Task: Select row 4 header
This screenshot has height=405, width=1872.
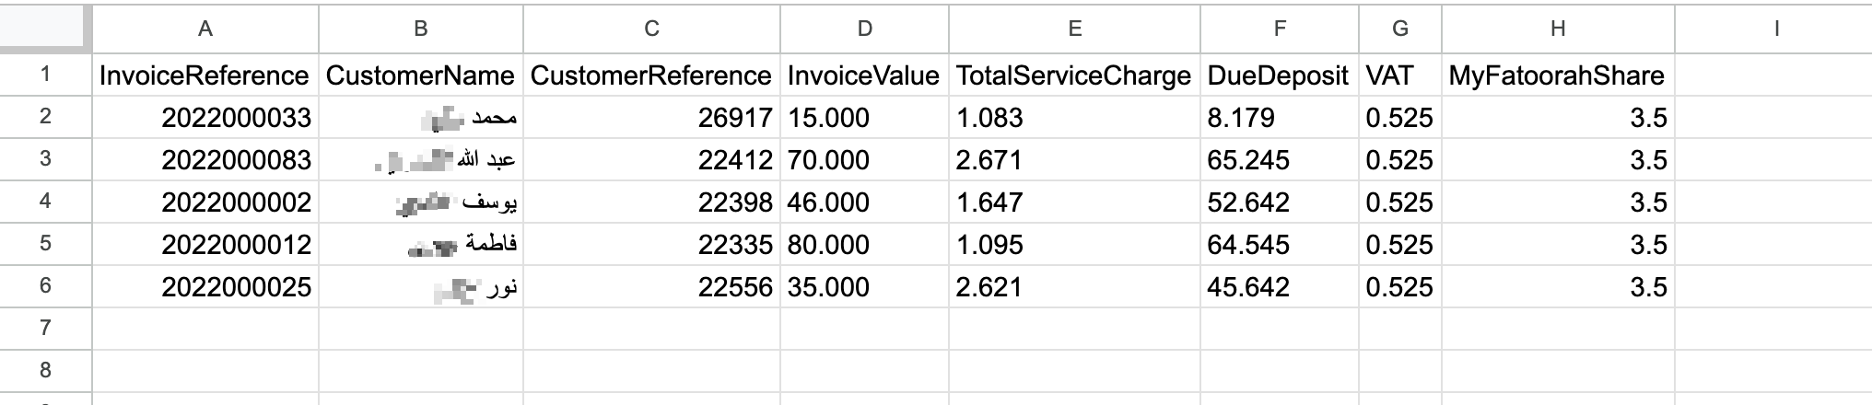Action: pyautogui.click(x=46, y=202)
